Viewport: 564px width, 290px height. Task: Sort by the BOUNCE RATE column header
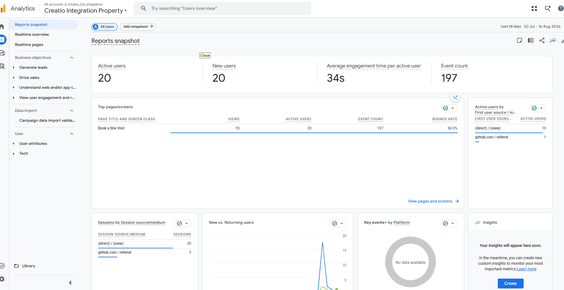[x=445, y=119]
